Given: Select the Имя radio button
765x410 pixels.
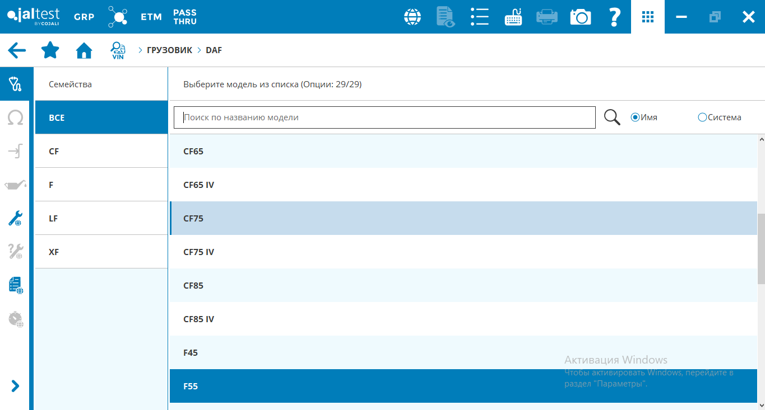Looking at the screenshot, I should [x=635, y=117].
